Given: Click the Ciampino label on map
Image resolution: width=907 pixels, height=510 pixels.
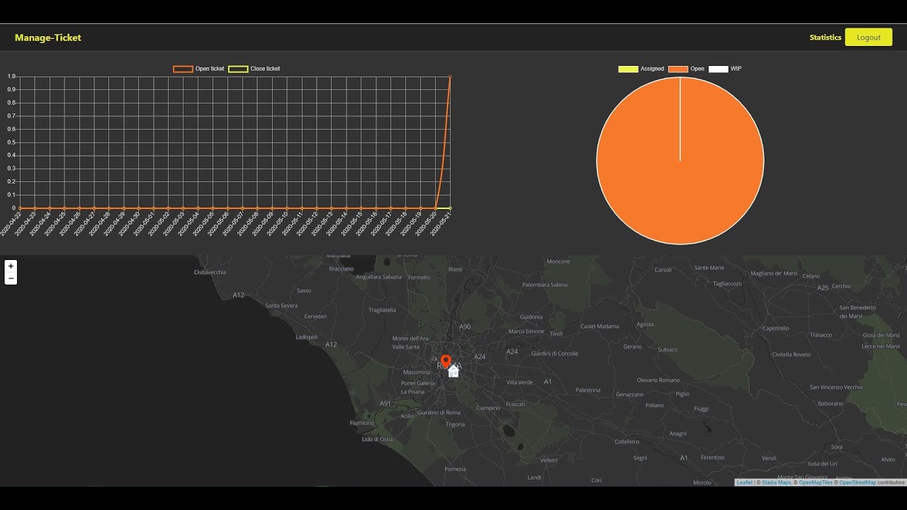Looking at the screenshot, I should pos(488,407).
